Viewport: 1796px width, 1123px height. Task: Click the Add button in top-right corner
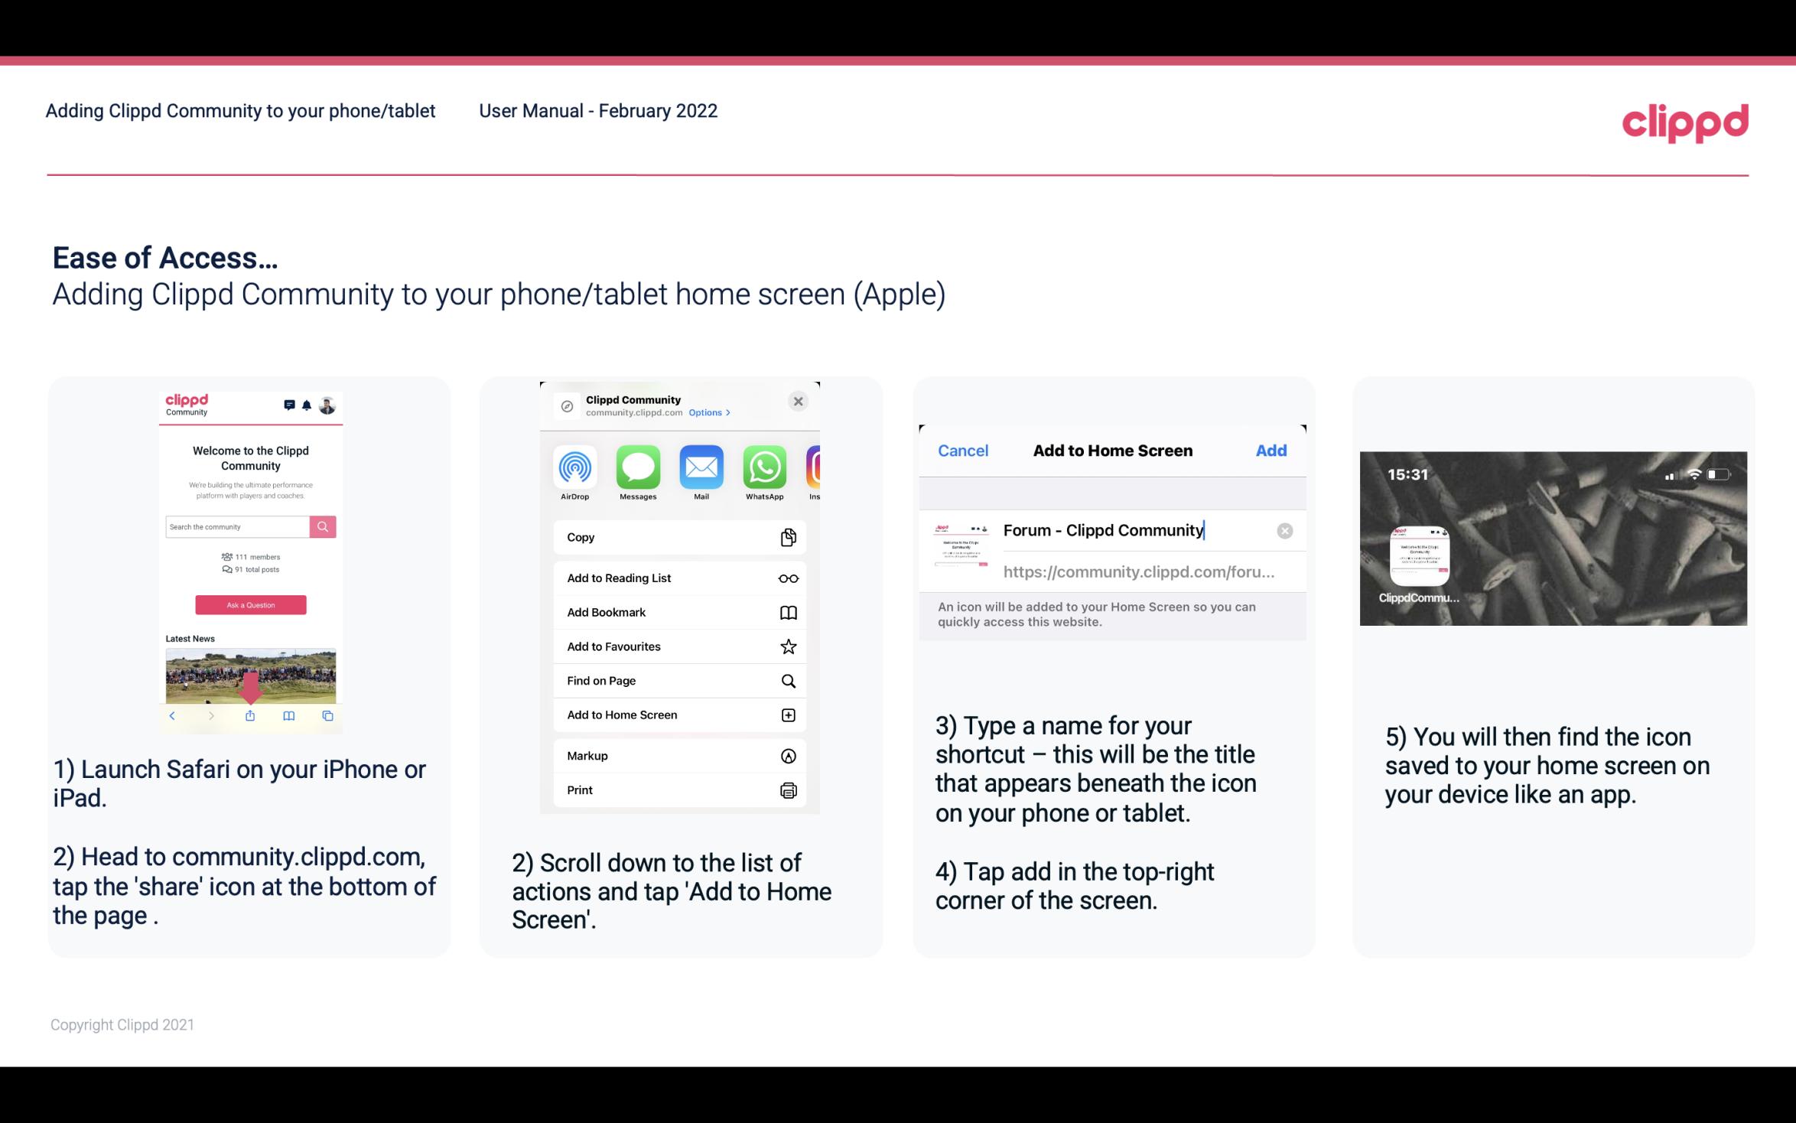(1271, 451)
